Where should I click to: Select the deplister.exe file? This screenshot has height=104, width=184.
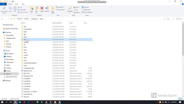(x=28, y=71)
